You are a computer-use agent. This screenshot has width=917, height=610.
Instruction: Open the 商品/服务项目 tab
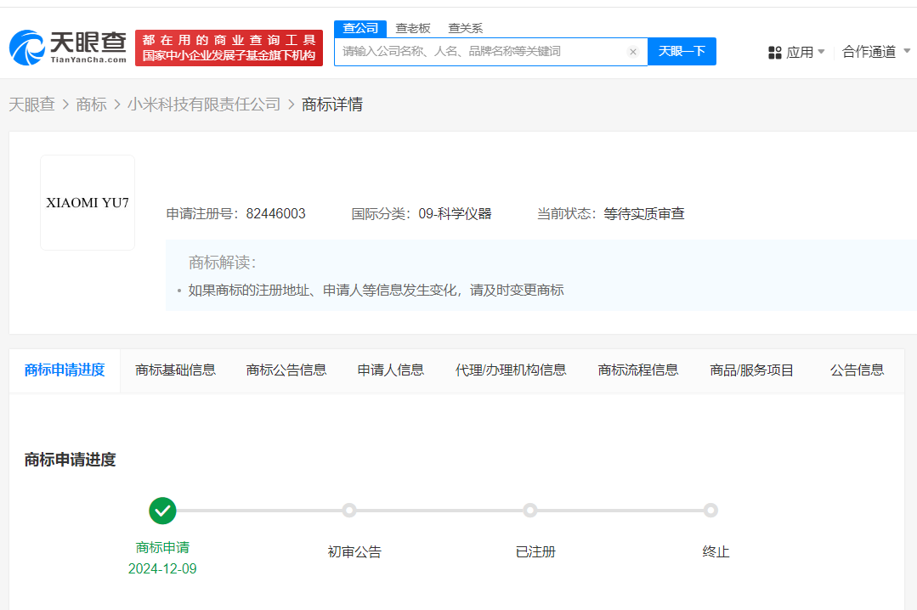(x=751, y=370)
